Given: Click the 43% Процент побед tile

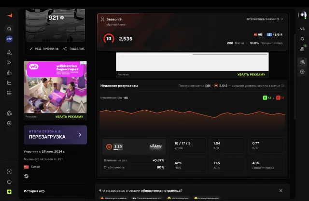Looking at the screenshot, I should click(x=266, y=165).
